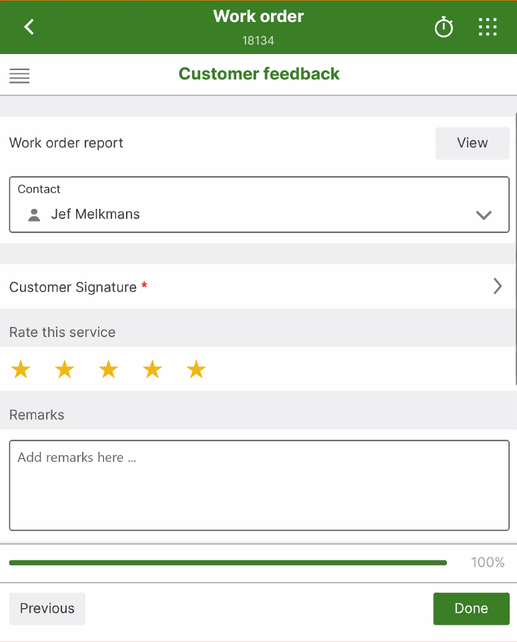Go back using the header arrow
This screenshot has height=642, width=517.
29,27
